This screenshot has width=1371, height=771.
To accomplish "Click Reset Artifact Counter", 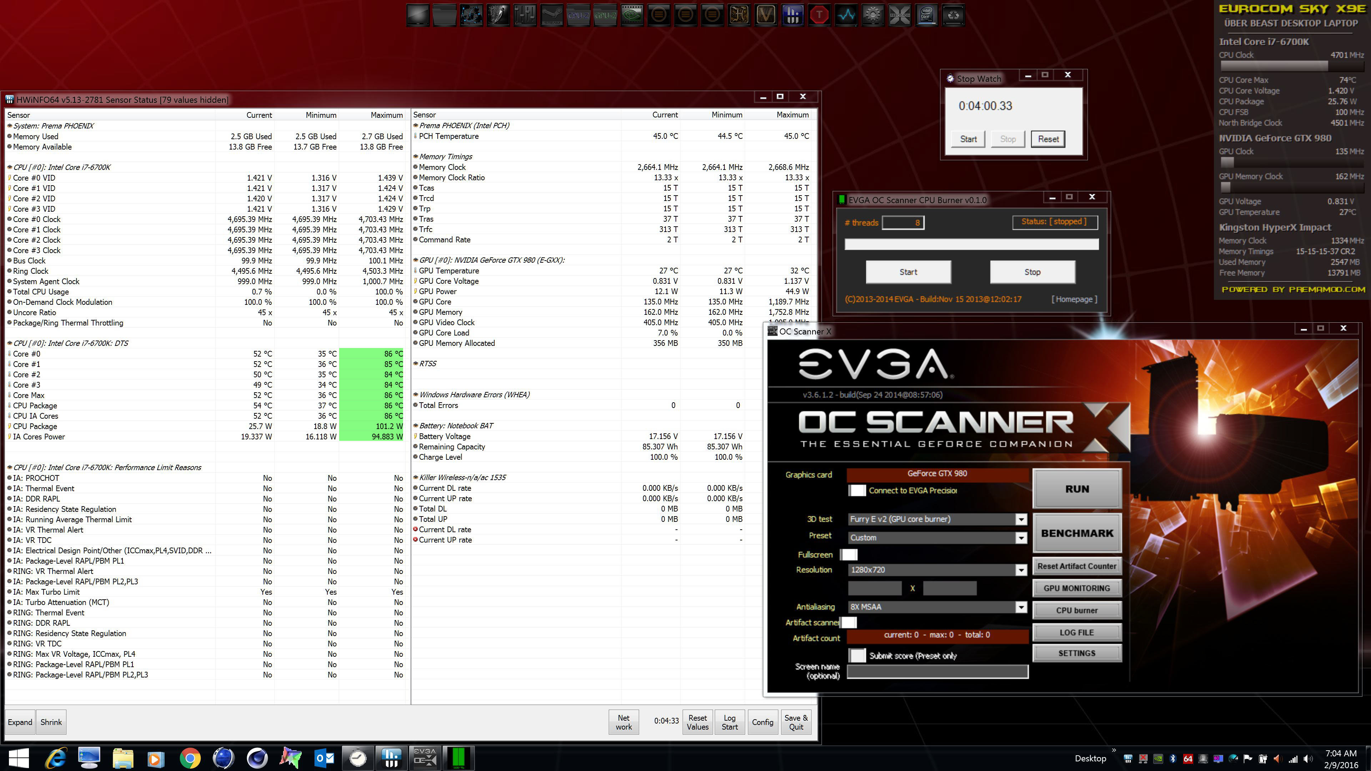I will tap(1077, 566).
